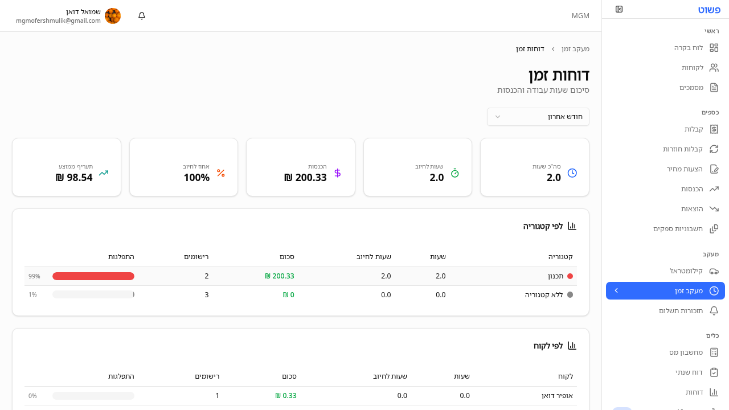This screenshot has width=729, height=410.
Task: Click the notifications bell icon
Action: pos(142,16)
